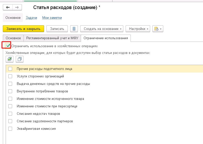Viewport: 203px width, 144px height.
Task: Click the document with clock icon button
Action: click(x=158, y=29)
